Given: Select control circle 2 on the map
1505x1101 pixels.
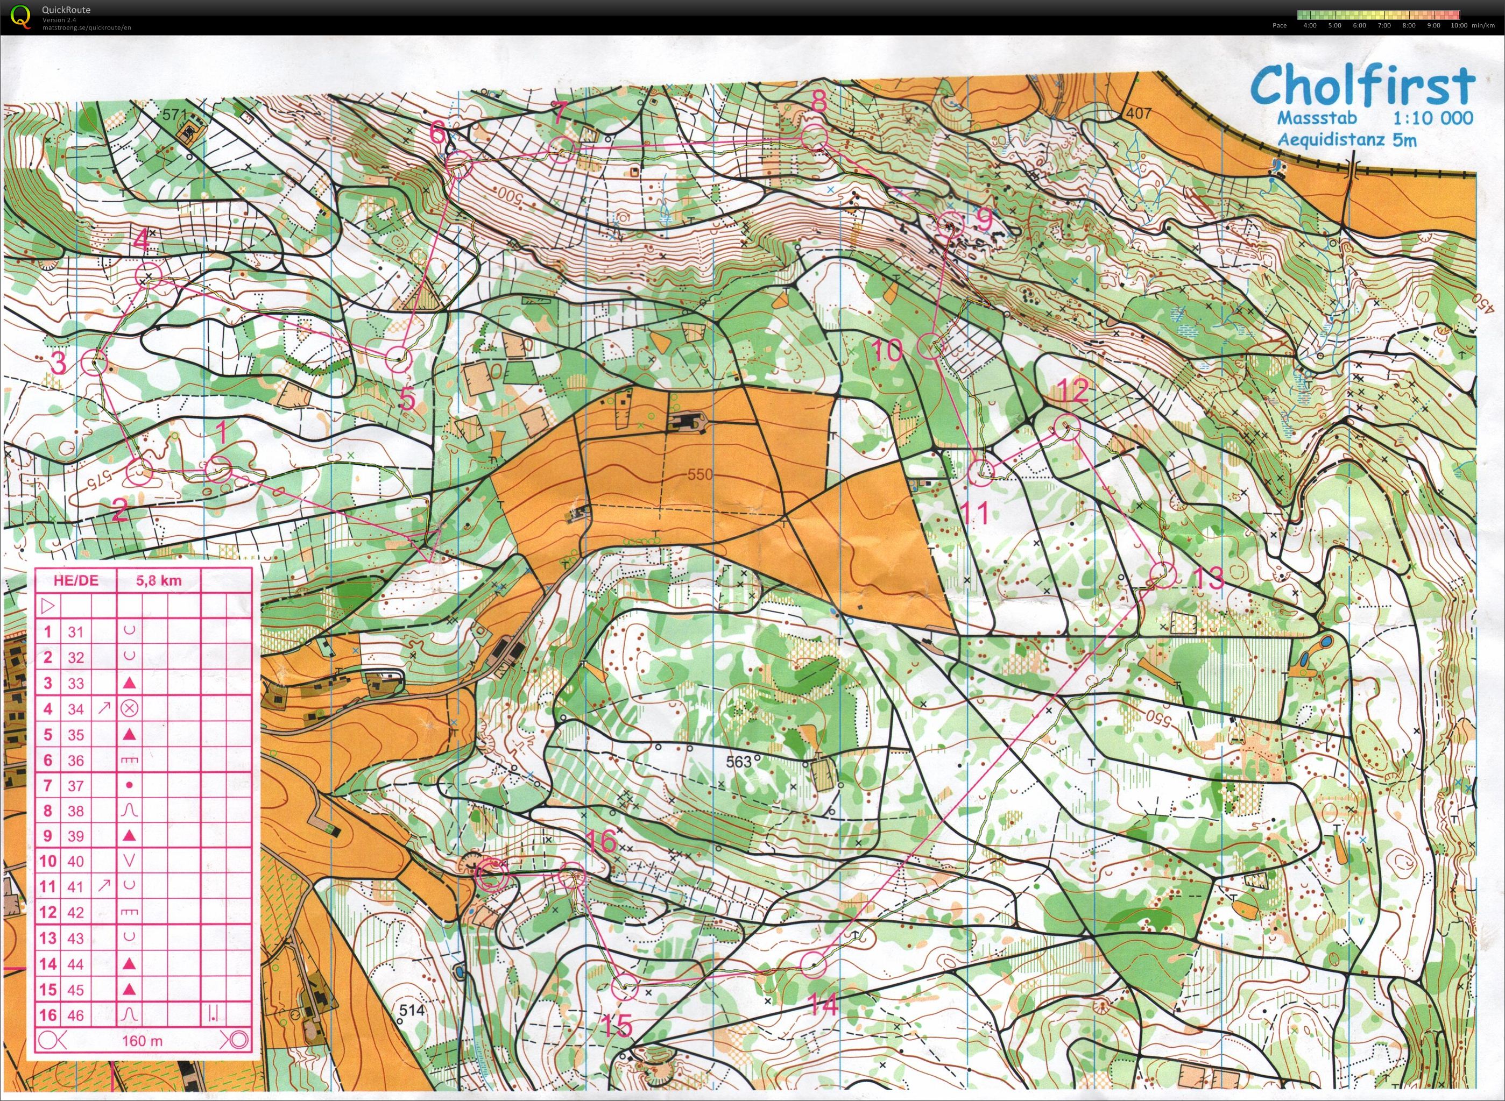Looking at the screenshot, I should click(140, 471).
